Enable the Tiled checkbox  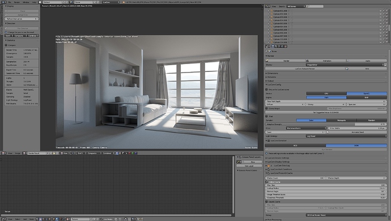tap(266, 116)
